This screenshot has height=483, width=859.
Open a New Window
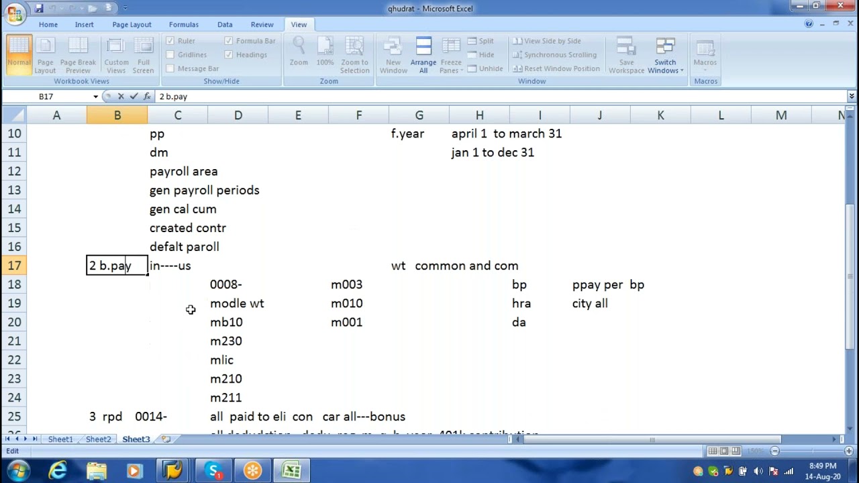(x=393, y=55)
